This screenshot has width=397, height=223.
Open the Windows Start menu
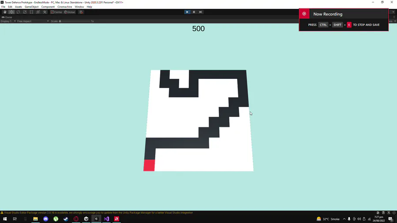[x=5, y=219]
